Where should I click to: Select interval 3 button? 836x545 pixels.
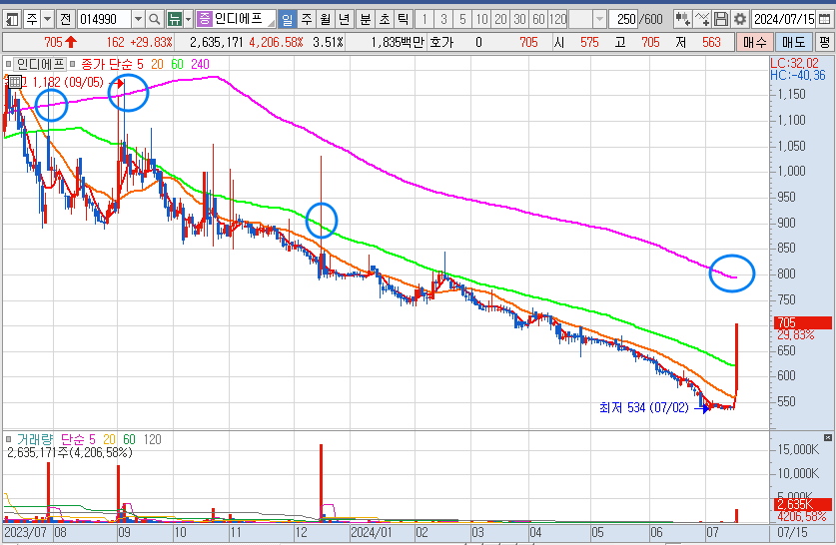click(x=443, y=20)
